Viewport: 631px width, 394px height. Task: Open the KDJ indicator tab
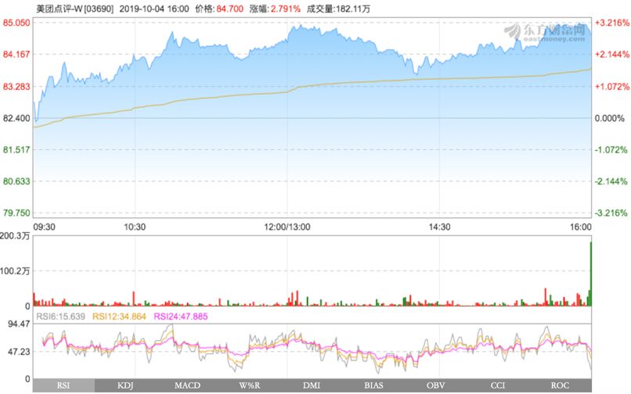(x=125, y=385)
